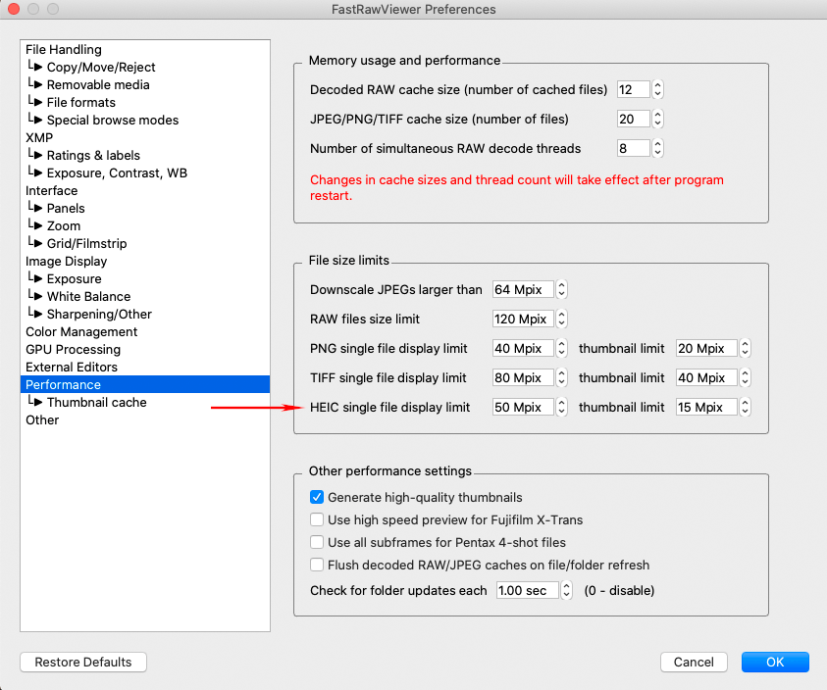Open Grid/Filmstrip interface settings
Viewport: 827px width, 690px height.
pos(86,244)
